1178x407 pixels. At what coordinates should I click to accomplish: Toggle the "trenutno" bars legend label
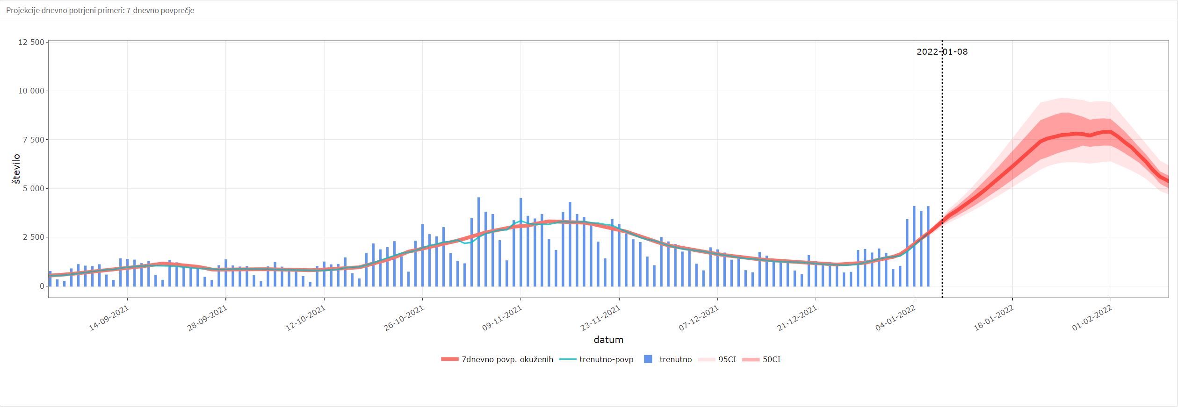[x=675, y=359]
